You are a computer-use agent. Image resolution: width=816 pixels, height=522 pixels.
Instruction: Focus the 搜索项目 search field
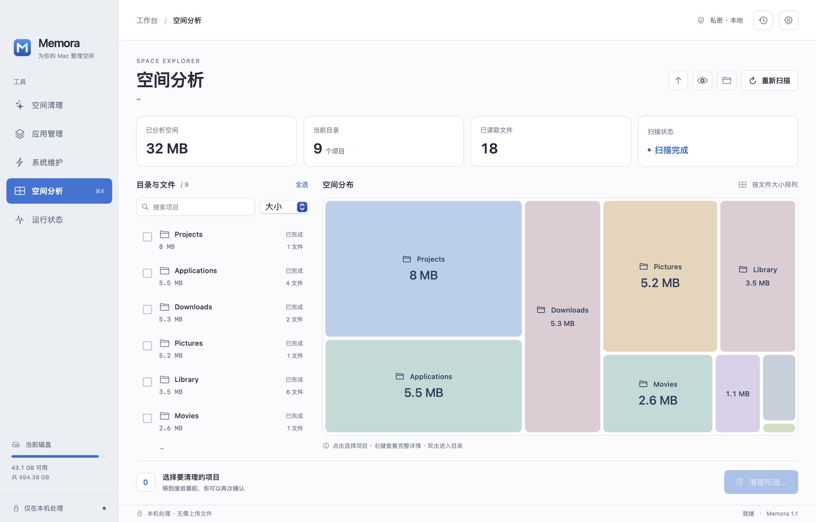click(x=195, y=207)
